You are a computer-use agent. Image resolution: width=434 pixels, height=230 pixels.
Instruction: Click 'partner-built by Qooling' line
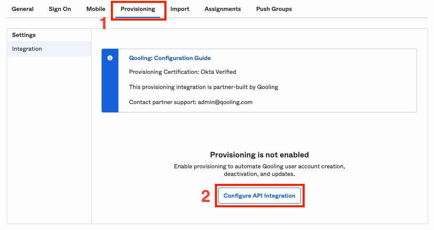pos(204,87)
